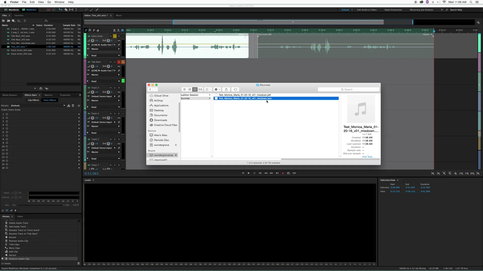Select the Move tool in top toolbar
This screenshot has height=271, width=483.
pos(61,10)
